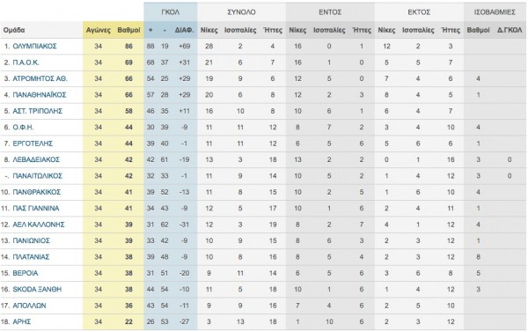
Task: Open SKODA ΞΑΝΘΗ team link
Action: (x=37, y=289)
